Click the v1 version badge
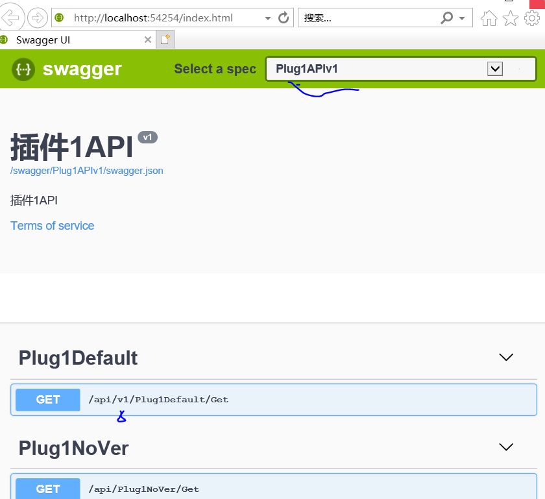The height and width of the screenshot is (499, 545). click(x=147, y=138)
